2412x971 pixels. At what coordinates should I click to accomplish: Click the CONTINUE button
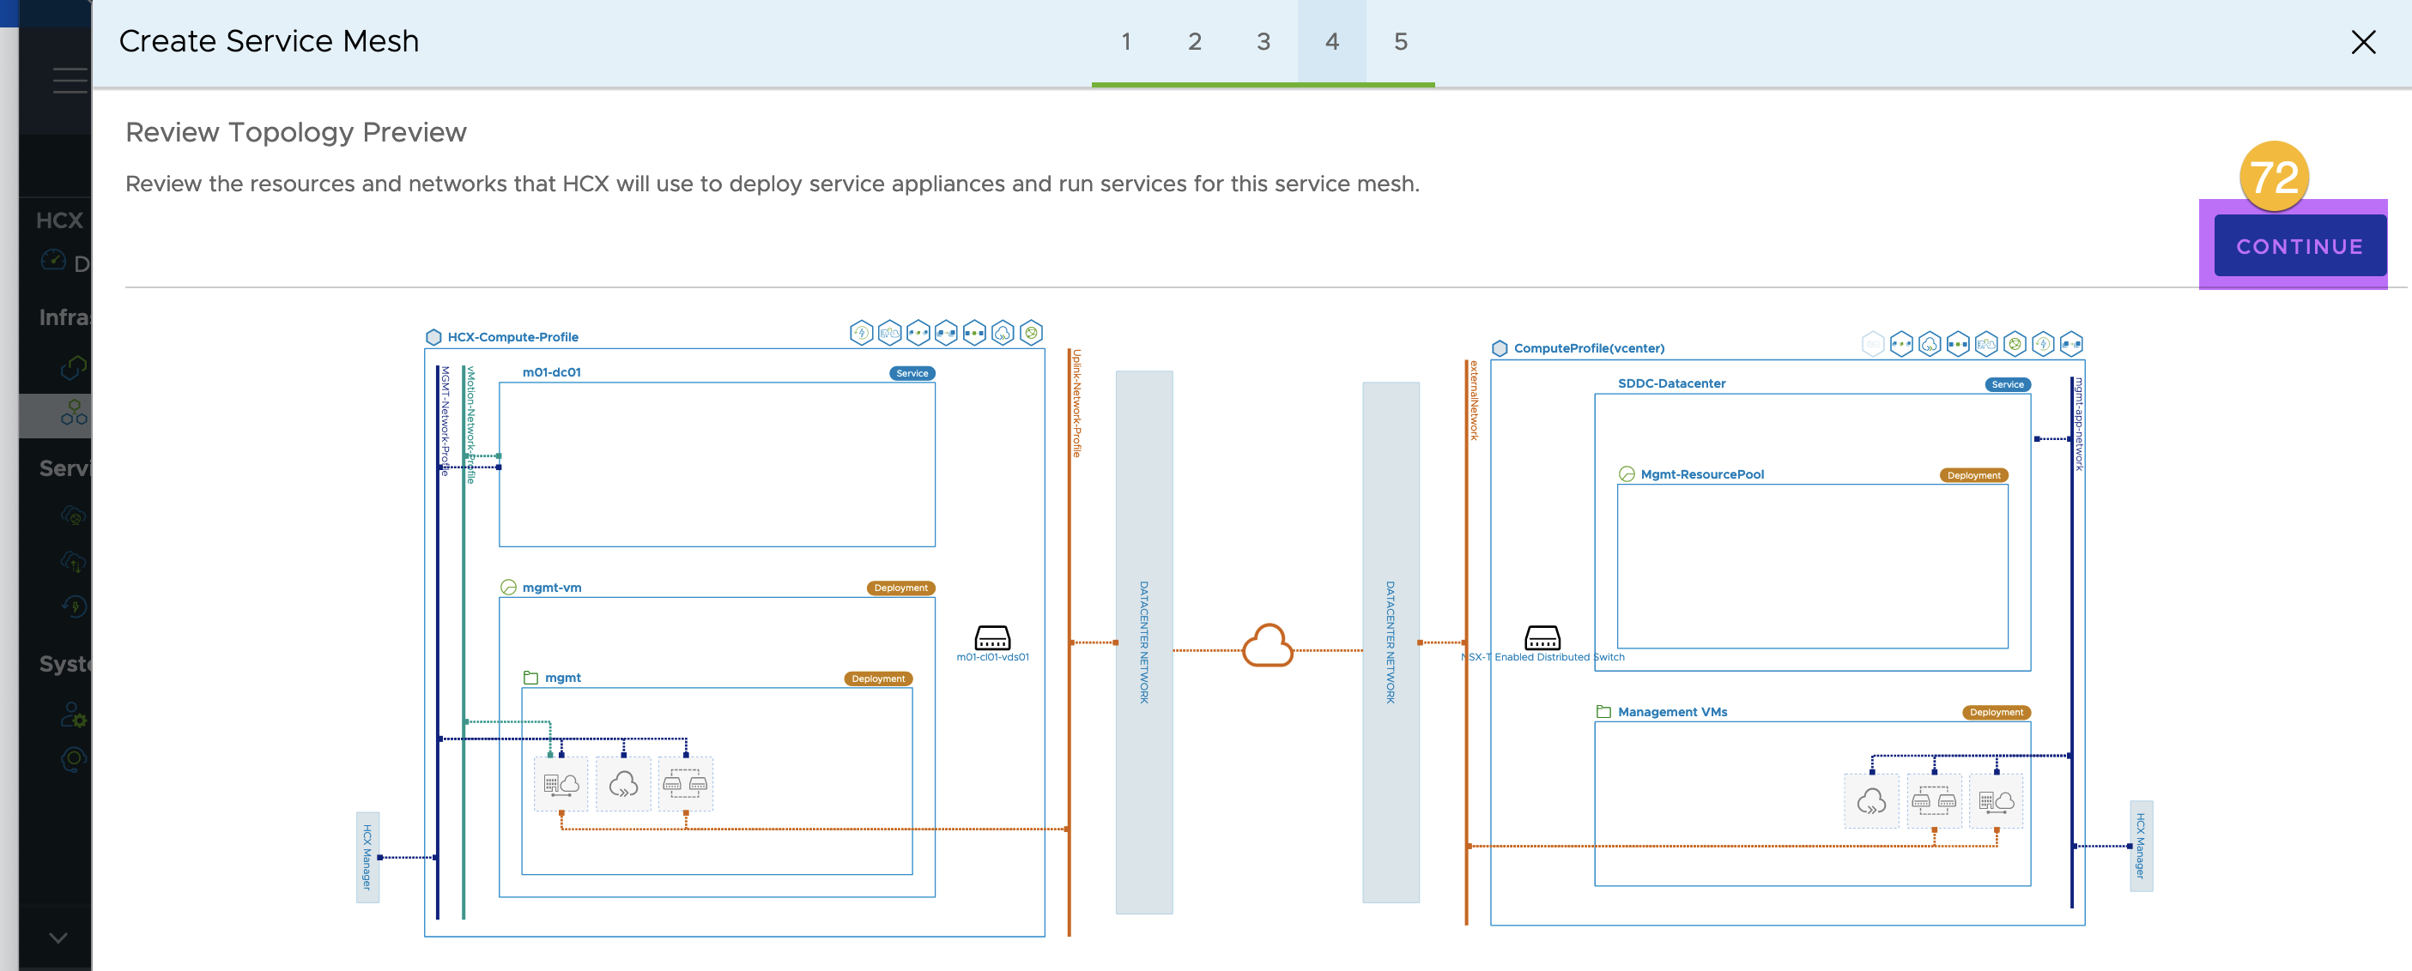(2300, 246)
